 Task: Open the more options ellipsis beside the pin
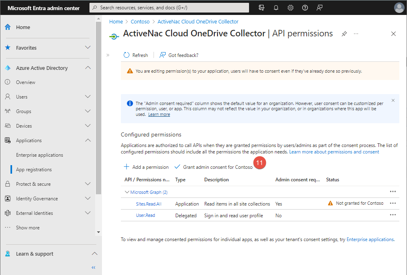click(356, 34)
